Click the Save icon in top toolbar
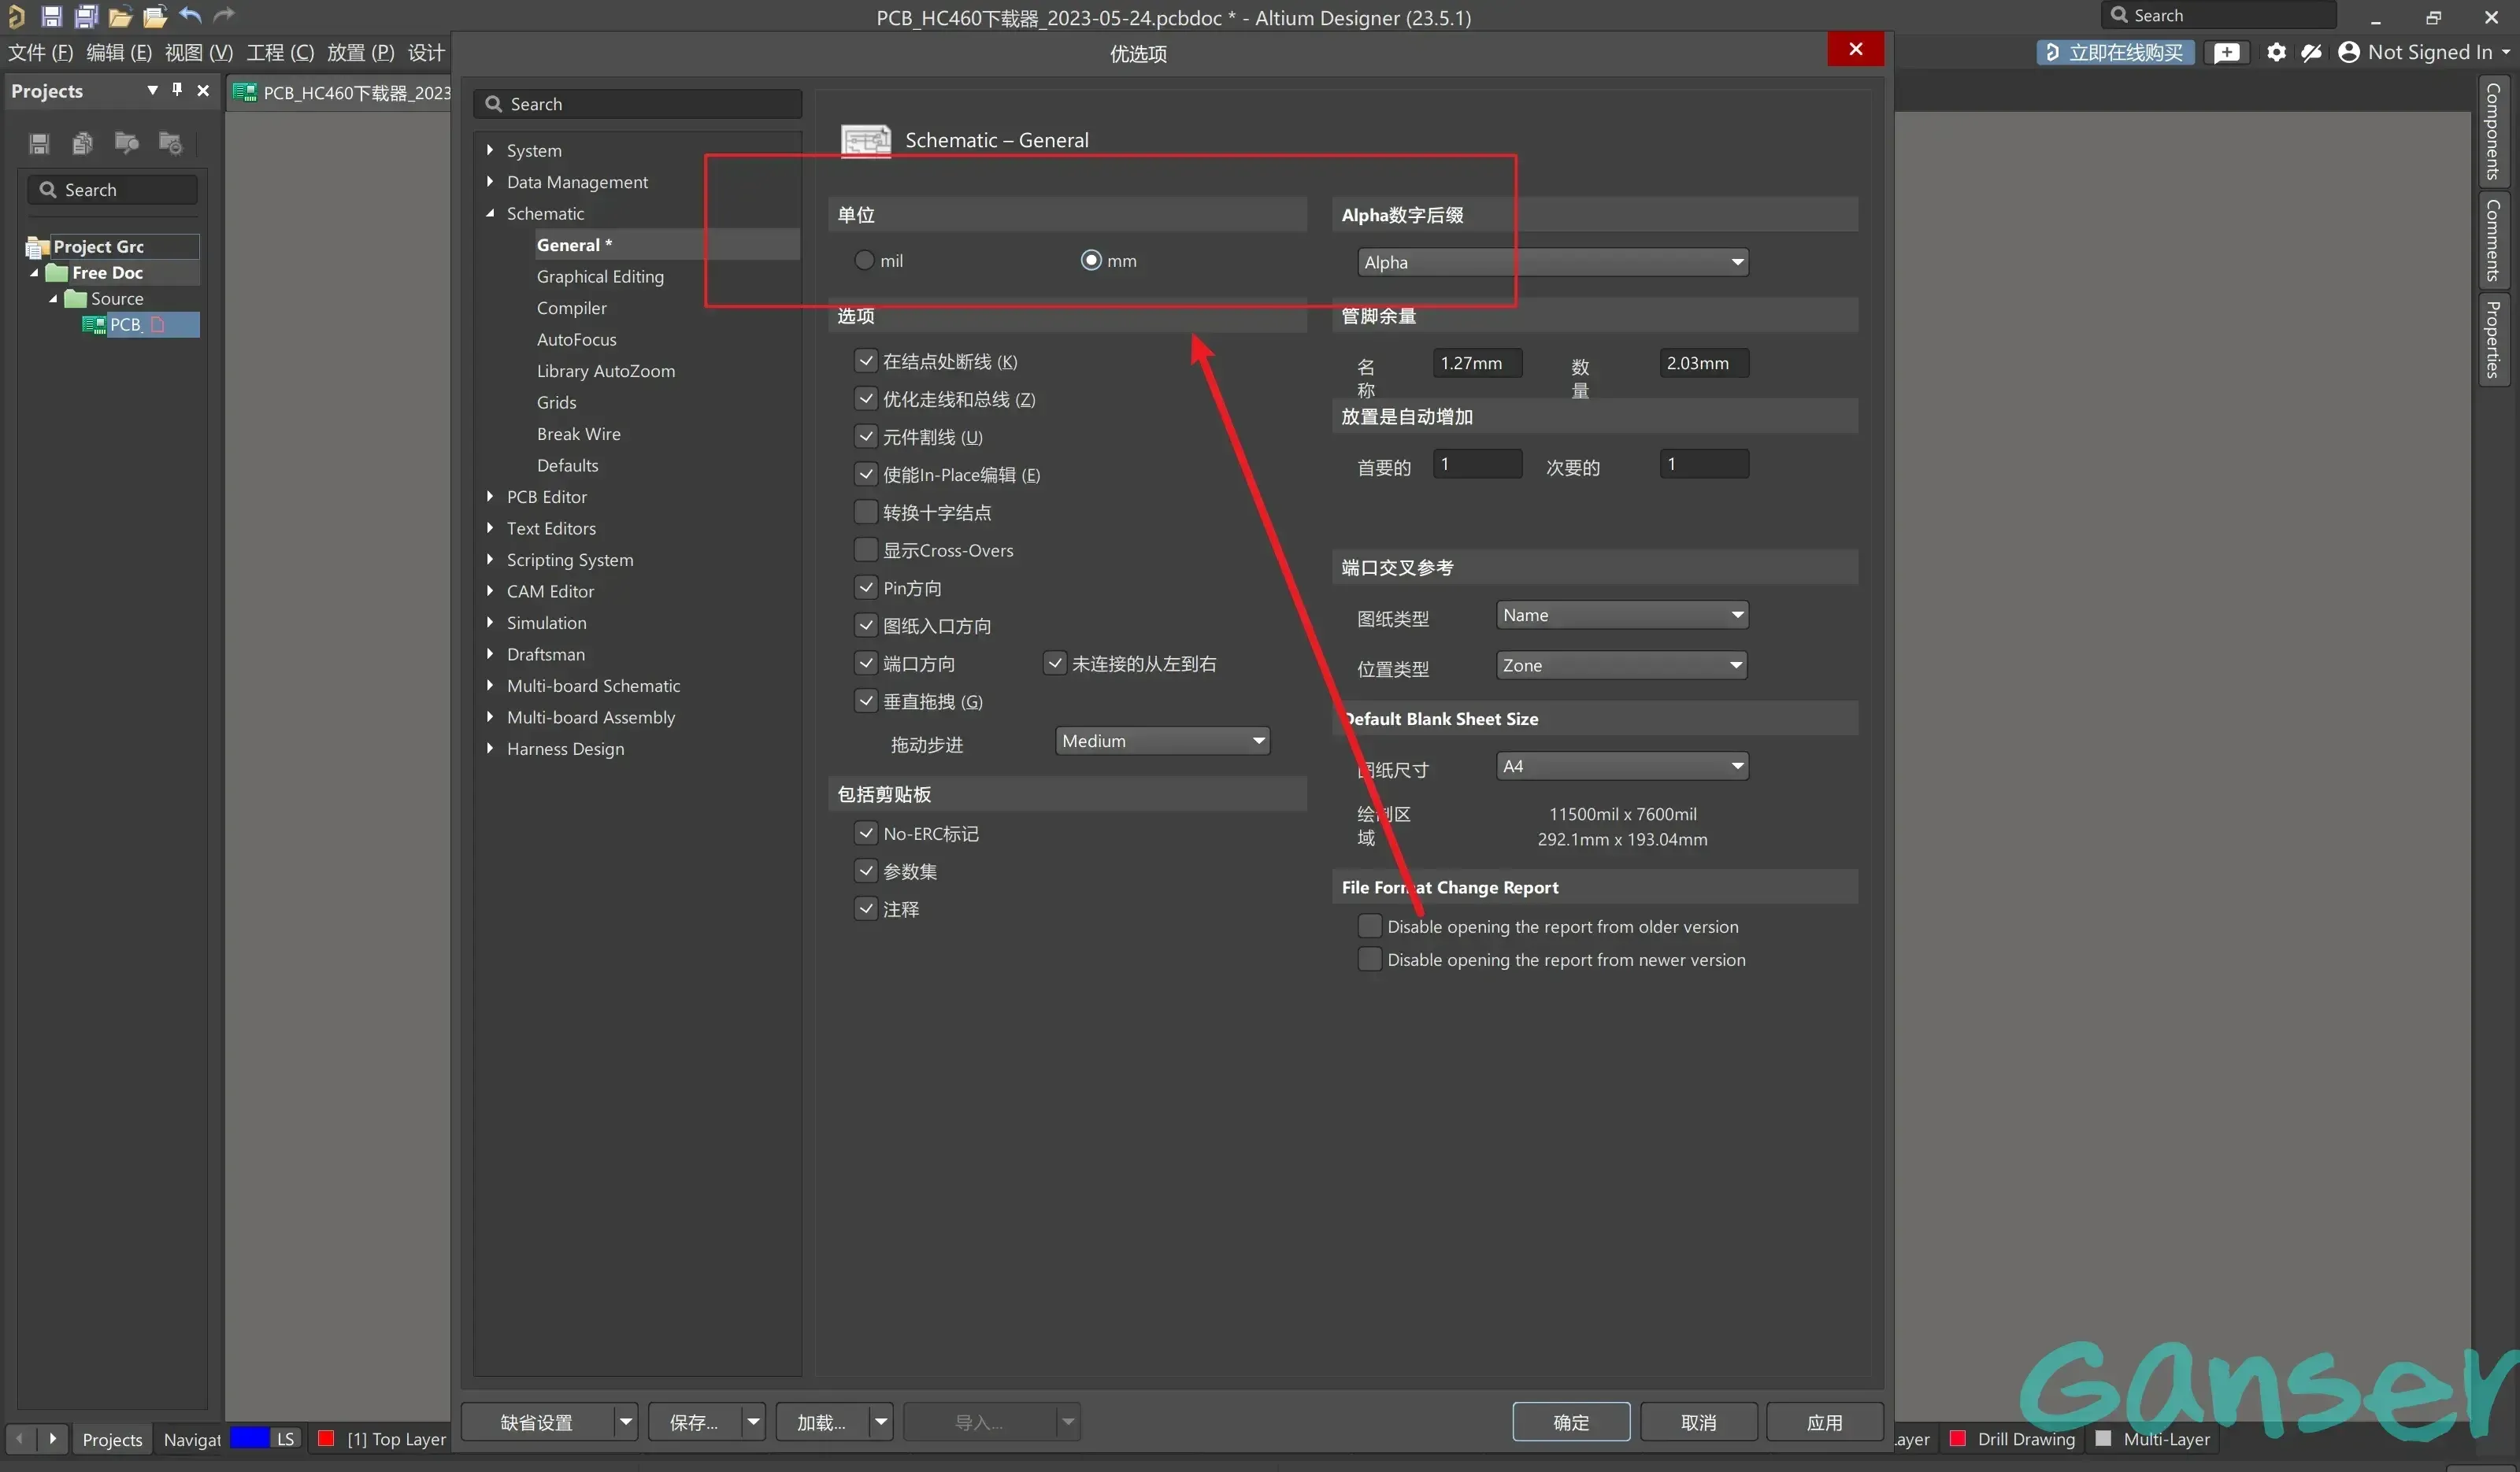Image resolution: width=2520 pixels, height=1472 pixels. pyautogui.click(x=51, y=16)
